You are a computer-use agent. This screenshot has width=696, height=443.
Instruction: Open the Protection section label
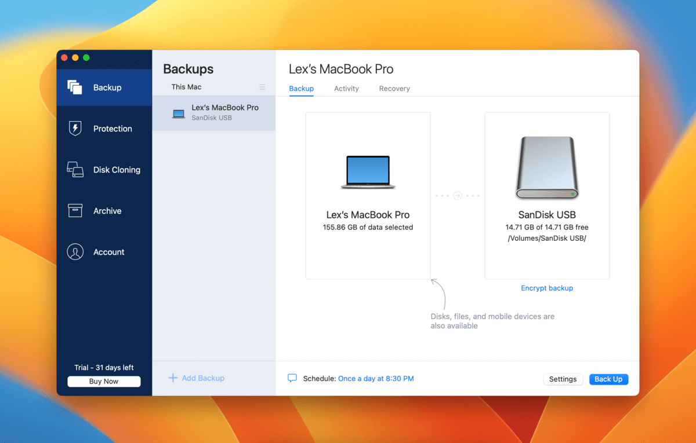113,129
